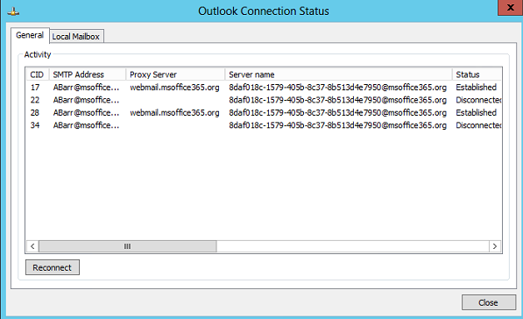Sort by the SMTP Address column header
The height and width of the screenshot is (319, 523).
(x=88, y=74)
